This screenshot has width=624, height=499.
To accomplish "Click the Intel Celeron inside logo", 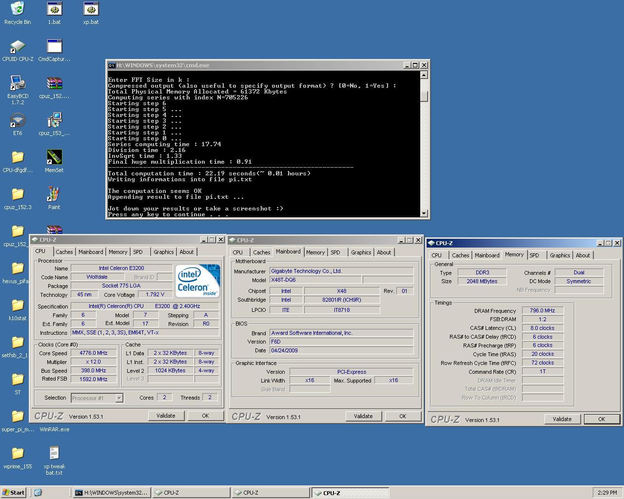I will [197, 281].
